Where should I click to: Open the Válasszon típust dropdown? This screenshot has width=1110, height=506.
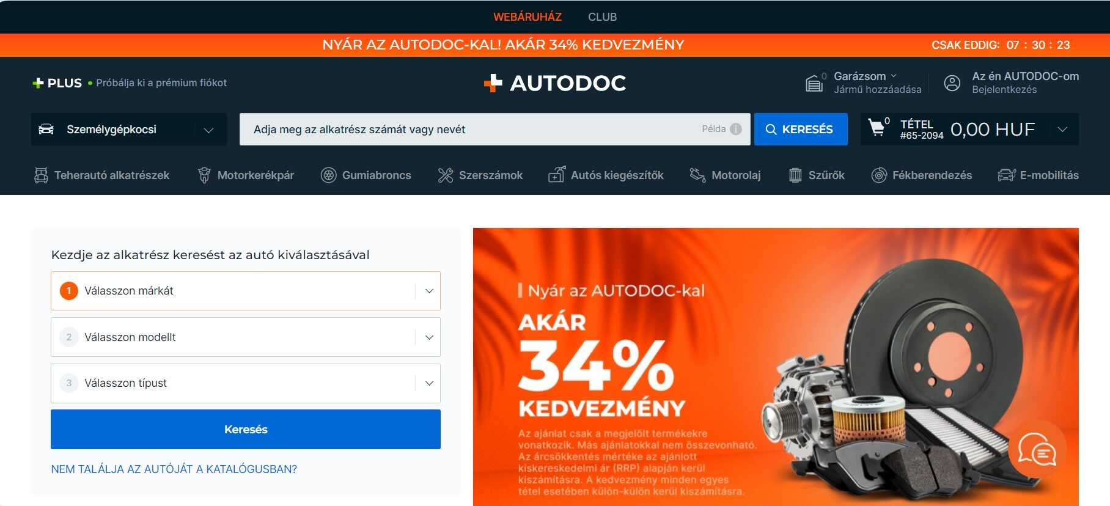(x=246, y=383)
